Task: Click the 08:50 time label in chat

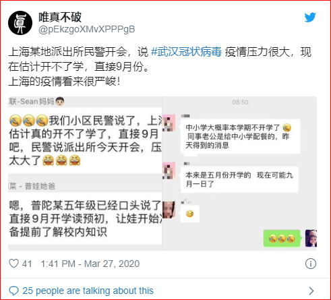Action: pos(240,102)
